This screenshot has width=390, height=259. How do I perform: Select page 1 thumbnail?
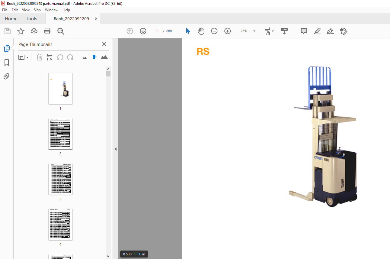click(60, 88)
